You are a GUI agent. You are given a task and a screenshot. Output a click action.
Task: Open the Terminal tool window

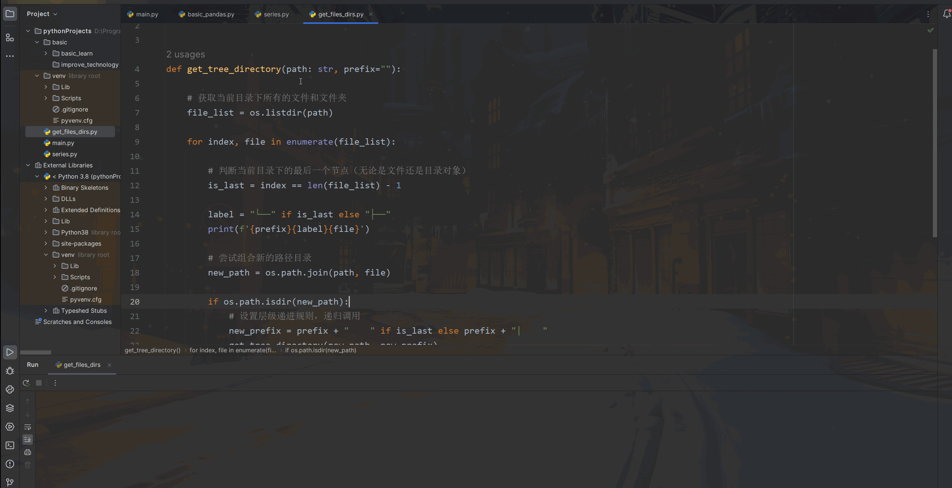pos(10,446)
